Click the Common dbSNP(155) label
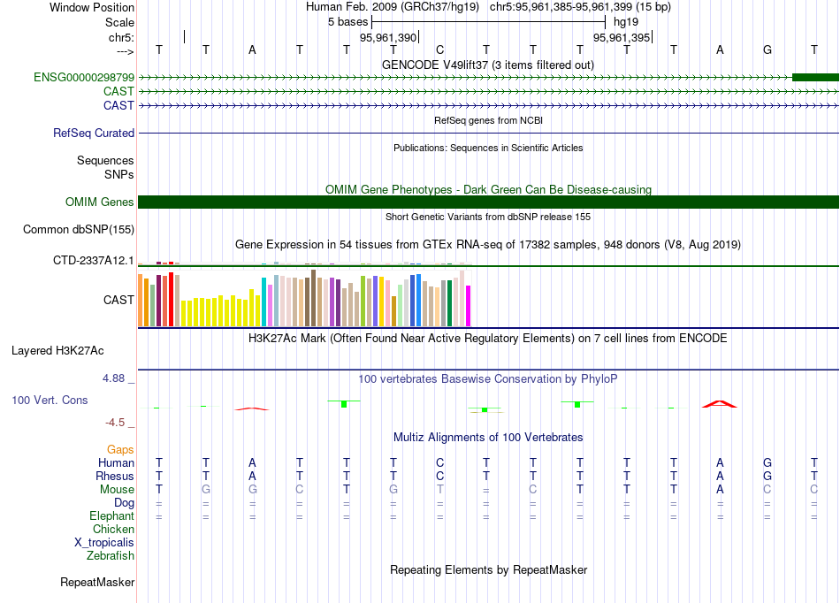840x603 pixels. click(78, 229)
